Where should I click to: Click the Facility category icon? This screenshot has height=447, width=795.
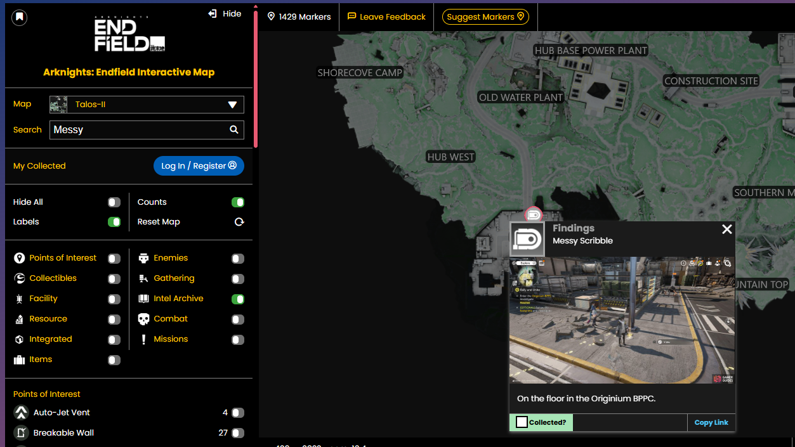pos(20,299)
